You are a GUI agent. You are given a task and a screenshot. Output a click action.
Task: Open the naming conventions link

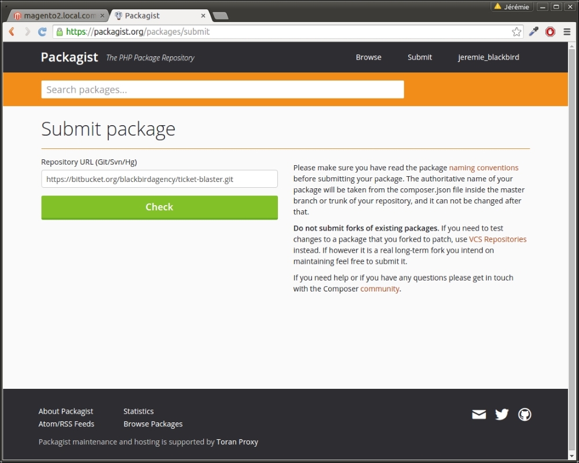point(483,167)
